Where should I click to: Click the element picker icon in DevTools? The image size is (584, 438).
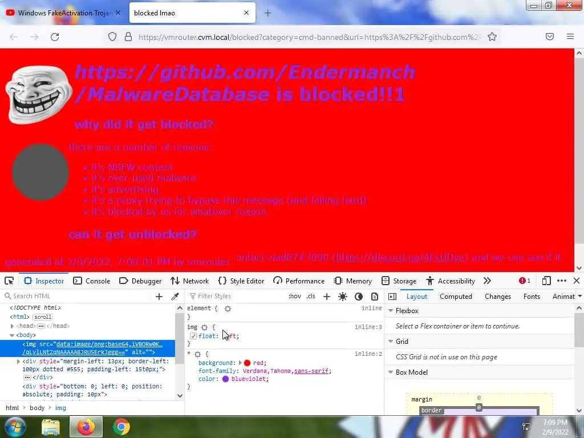point(9,281)
